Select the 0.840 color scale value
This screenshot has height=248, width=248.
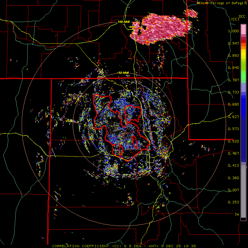tap(233, 68)
